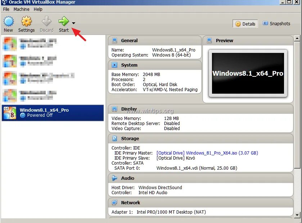Click the Windows_81_Pro_X64.iso optical drive link
The width and height of the screenshot is (302, 223).
point(207,153)
